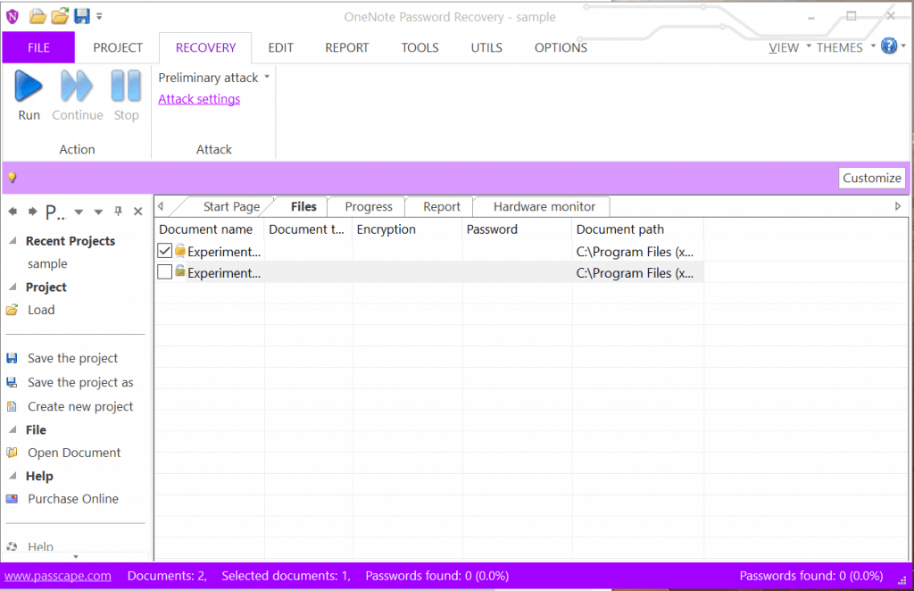Click the Customize button
Screen dimensions: 914x591
coord(872,178)
